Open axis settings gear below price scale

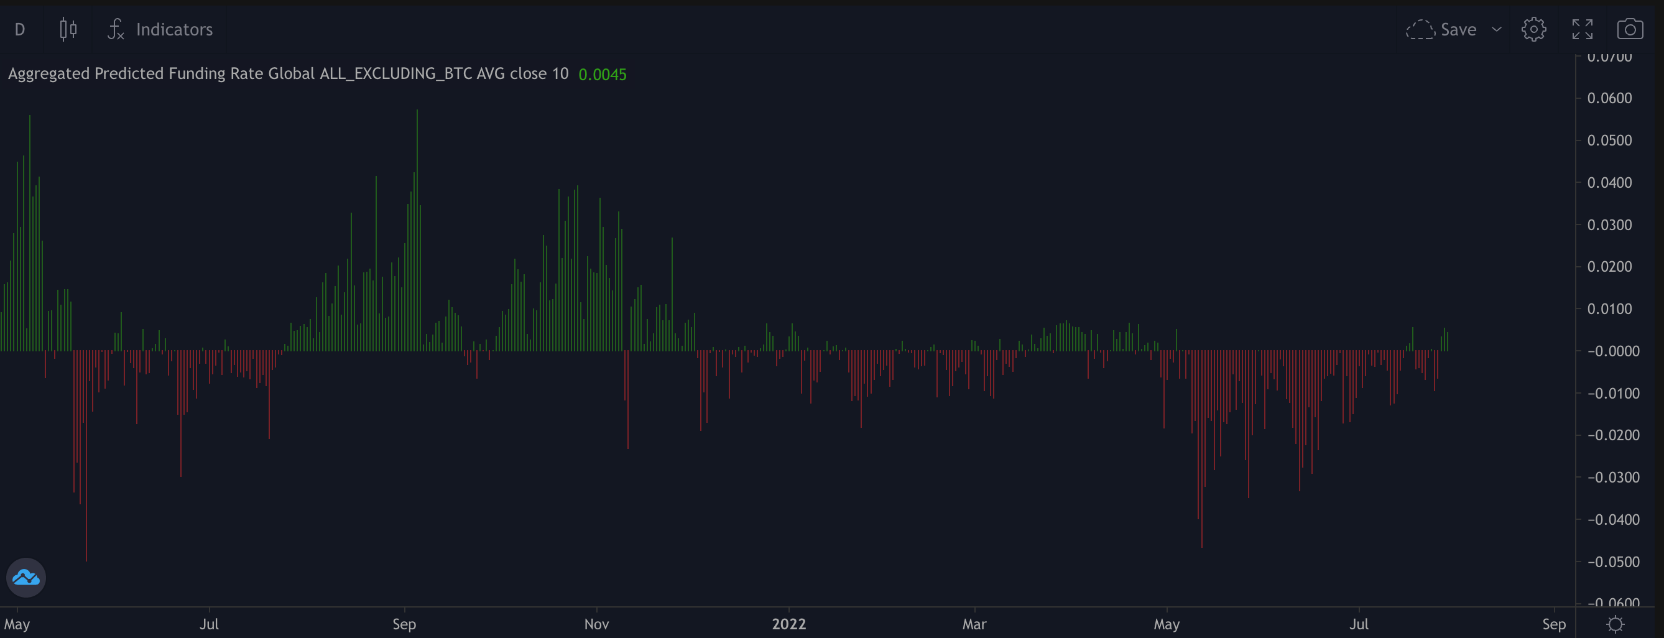(1615, 624)
